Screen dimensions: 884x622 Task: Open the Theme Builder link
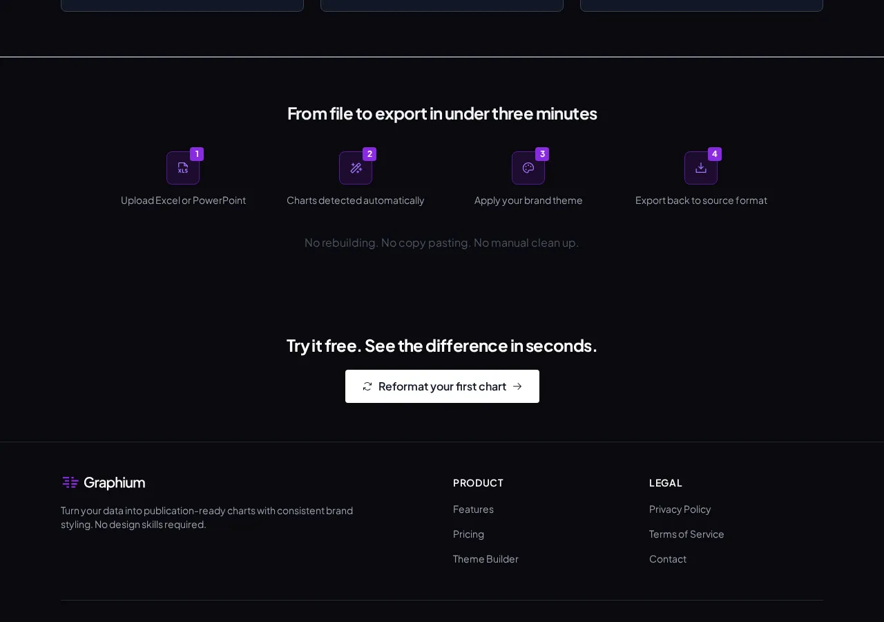(x=486, y=559)
